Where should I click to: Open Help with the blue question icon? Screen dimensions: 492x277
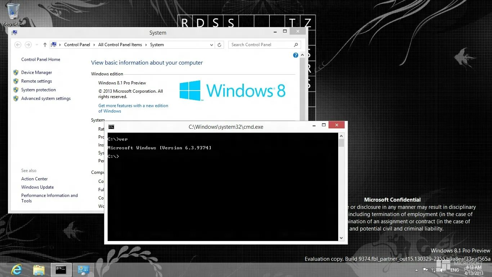coord(296,55)
